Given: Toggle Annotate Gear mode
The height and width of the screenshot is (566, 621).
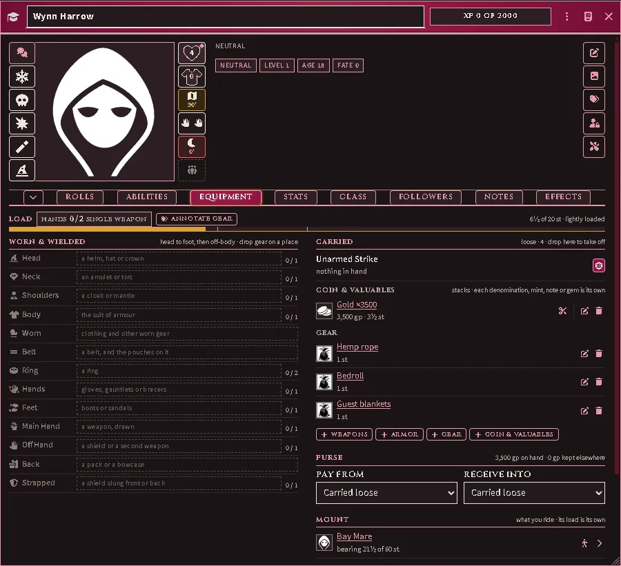Looking at the screenshot, I should (197, 219).
